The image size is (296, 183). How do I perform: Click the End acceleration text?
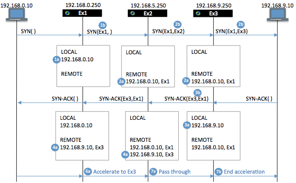(244, 172)
